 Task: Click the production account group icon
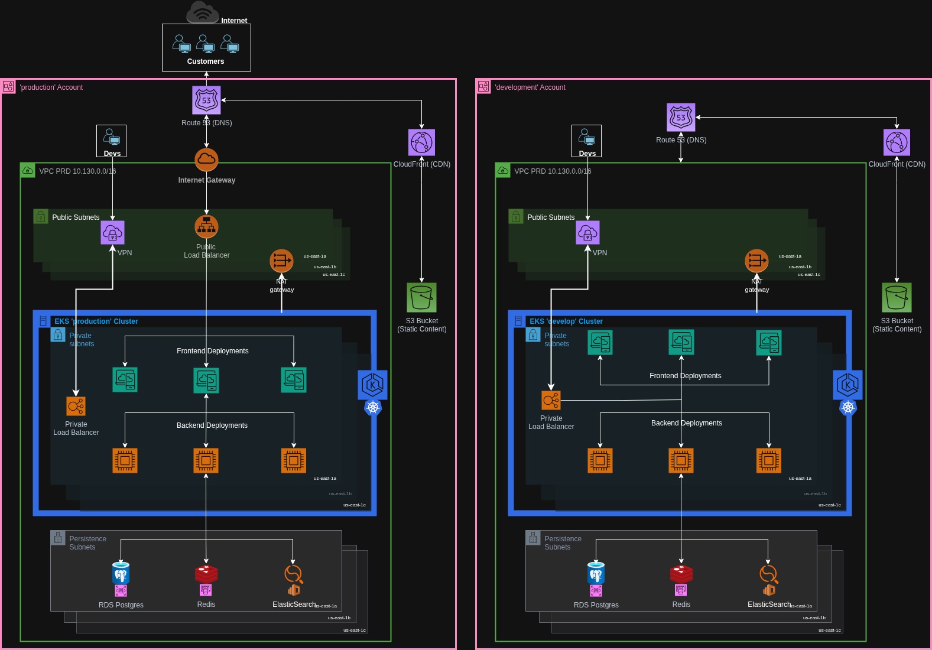8,86
